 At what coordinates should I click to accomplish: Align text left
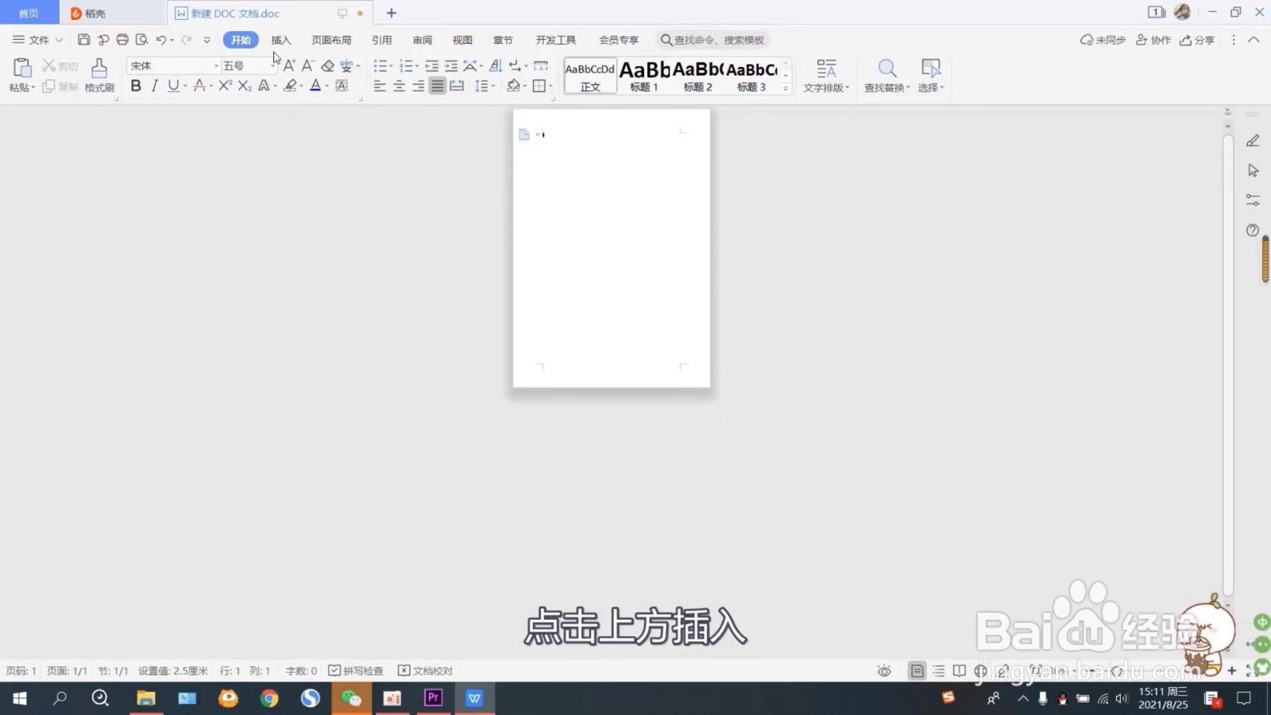[380, 86]
